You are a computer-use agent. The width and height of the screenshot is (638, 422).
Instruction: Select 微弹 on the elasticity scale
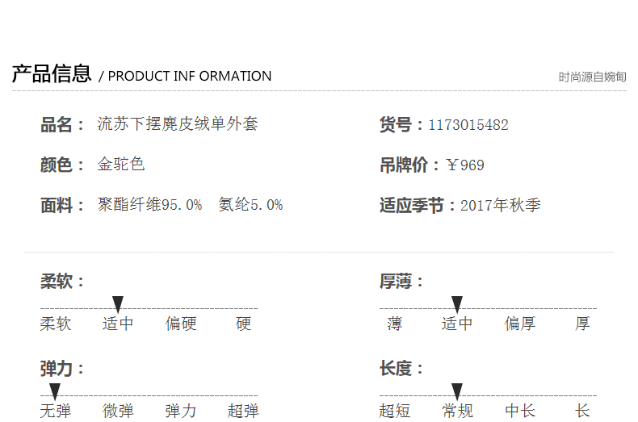point(118,412)
